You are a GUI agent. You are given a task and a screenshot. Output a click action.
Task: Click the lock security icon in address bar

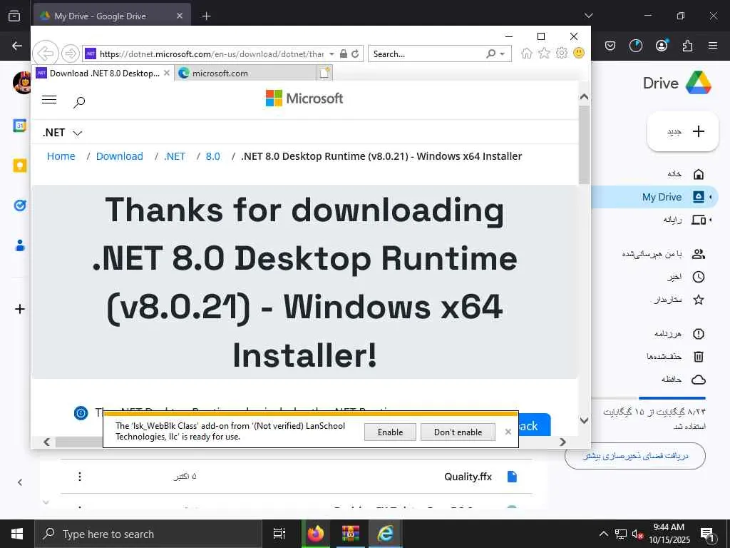pyautogui.click(x=344, y=54)
